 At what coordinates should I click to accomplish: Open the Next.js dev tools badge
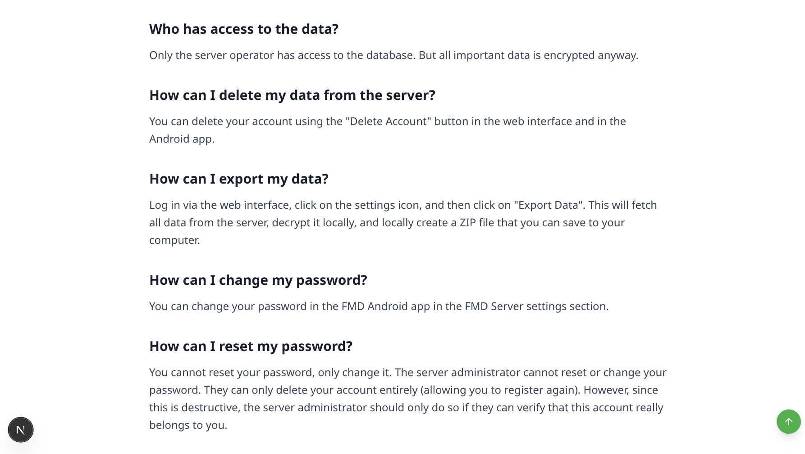(x=21, y=430)
